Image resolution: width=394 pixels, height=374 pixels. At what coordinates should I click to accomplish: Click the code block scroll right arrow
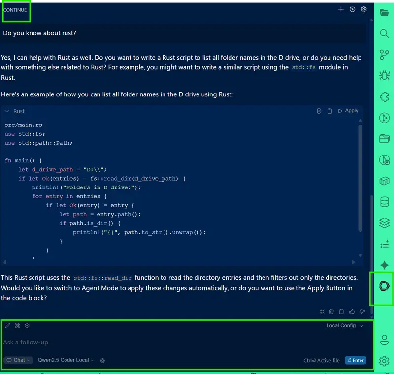353,262
